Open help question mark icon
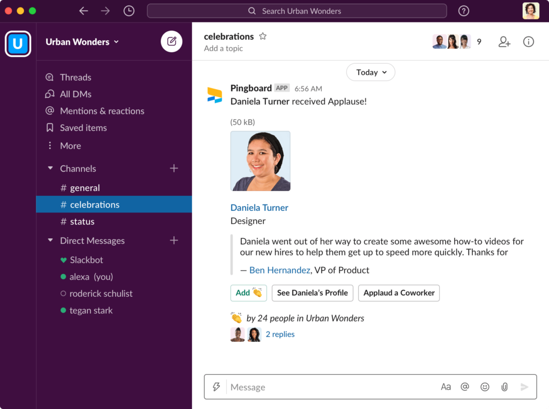549x409 pixels. (464, 11)
